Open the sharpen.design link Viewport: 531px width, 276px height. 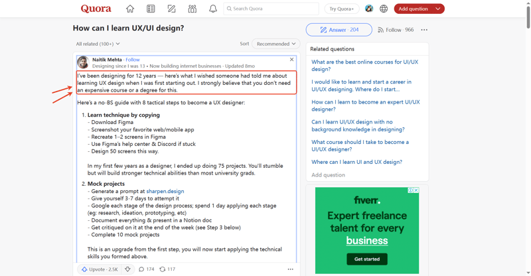165,191
